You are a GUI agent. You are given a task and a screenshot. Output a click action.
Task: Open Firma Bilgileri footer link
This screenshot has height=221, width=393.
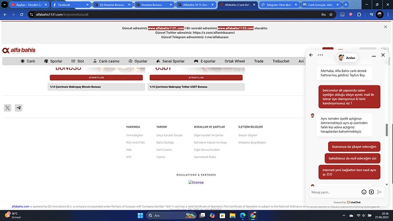tap(134, 136)
